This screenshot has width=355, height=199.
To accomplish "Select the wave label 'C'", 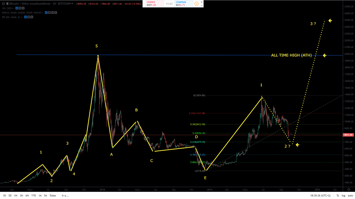I will [152, 161].
